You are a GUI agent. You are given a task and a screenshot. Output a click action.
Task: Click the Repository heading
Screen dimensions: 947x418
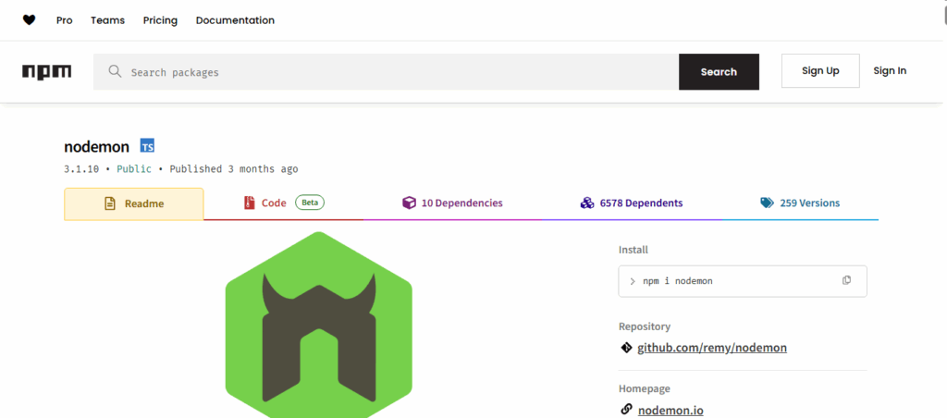645,326
